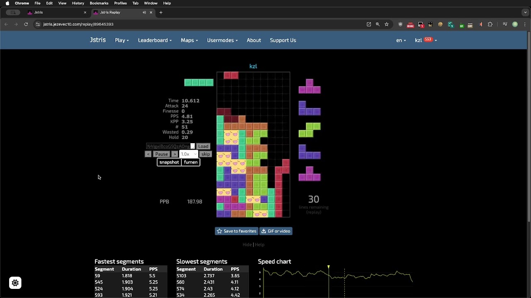The height and width of the screenshot is (298, 531).
Task: Expand the 'en' language dropdown
Action: click(401, 40)
